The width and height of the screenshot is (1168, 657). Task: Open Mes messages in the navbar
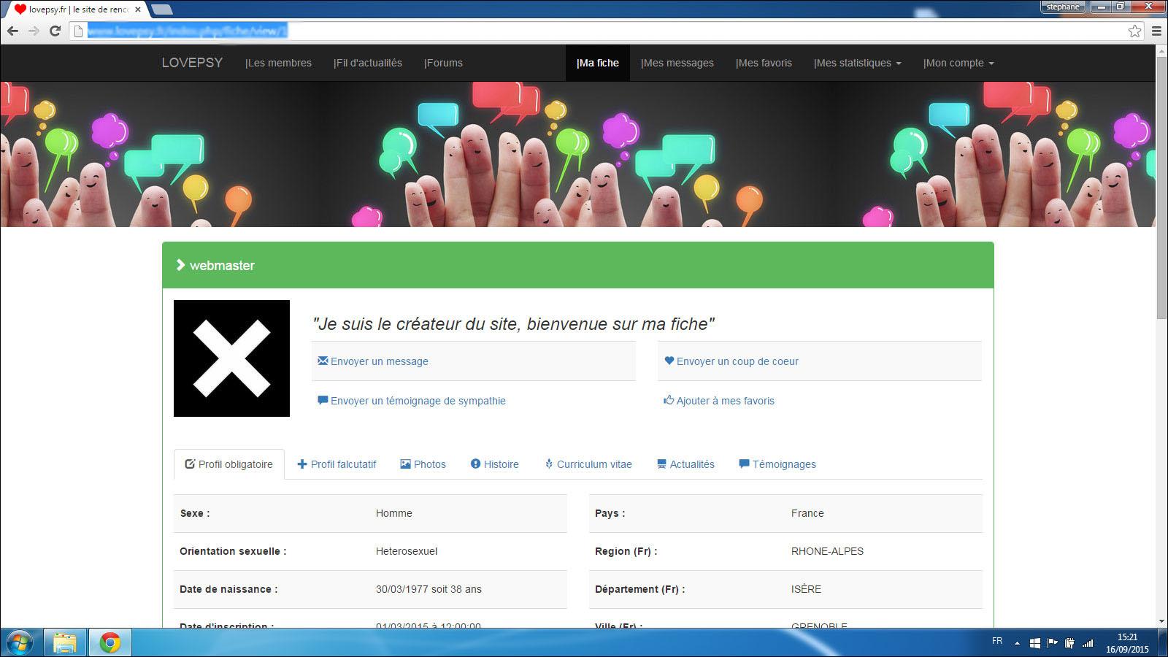pos(677,63)
